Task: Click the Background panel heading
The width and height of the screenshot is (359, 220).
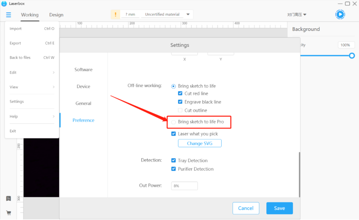Action: [306, 29]
